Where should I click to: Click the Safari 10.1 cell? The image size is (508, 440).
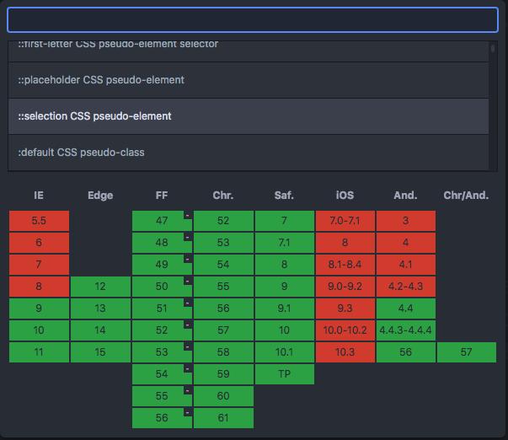(285, 352)
